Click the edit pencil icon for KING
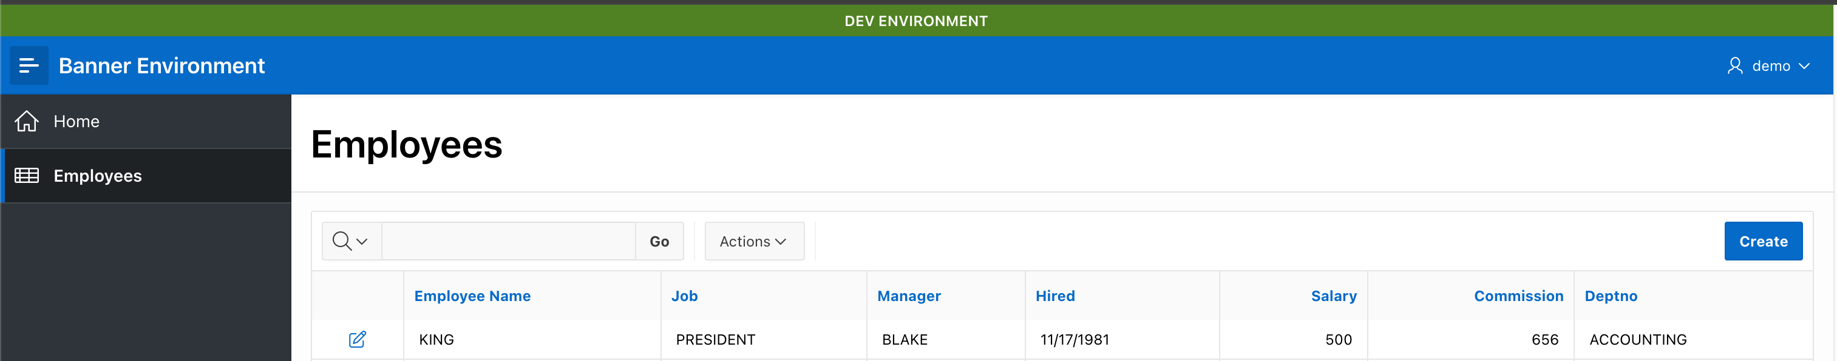The height and width of the screenshot is (361, 1837). [x=358, y=340]
